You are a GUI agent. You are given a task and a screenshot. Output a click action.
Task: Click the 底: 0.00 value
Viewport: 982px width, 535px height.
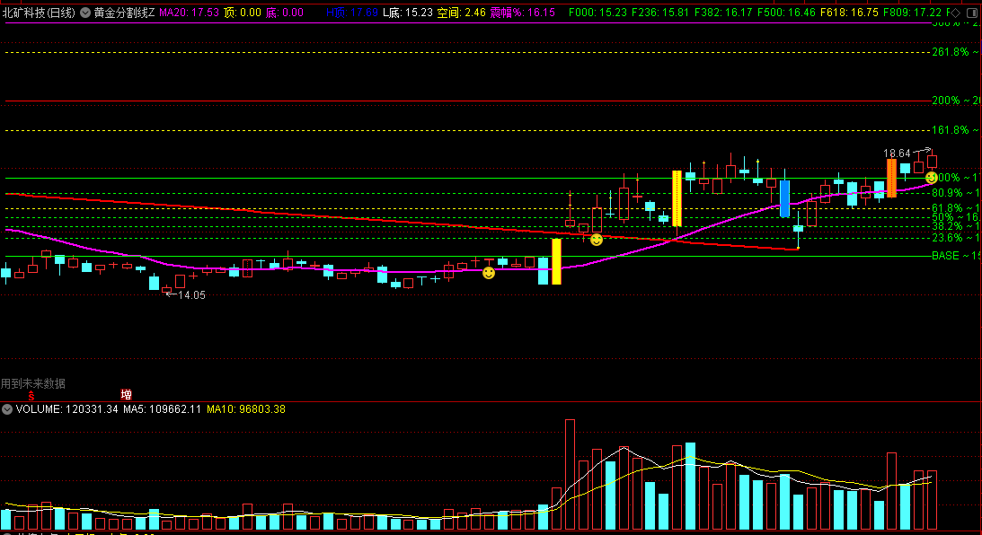(284, 13)
